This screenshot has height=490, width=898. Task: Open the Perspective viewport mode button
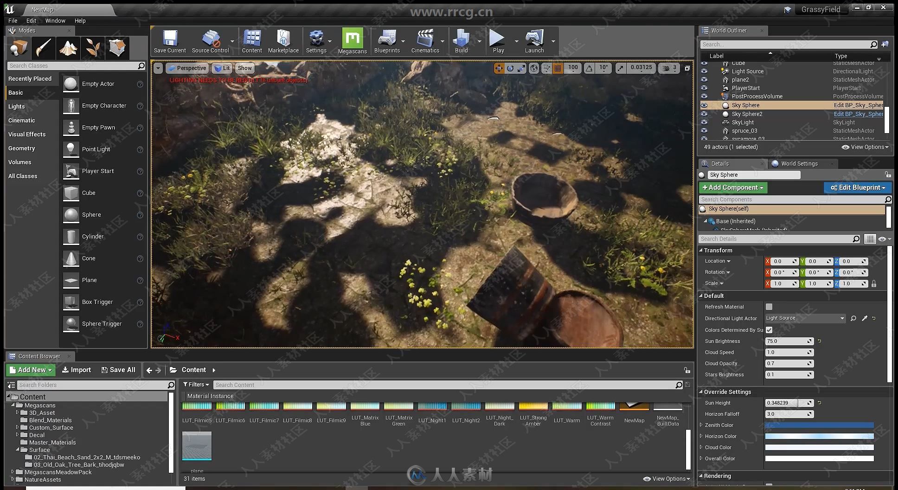[x=187, y=68]
